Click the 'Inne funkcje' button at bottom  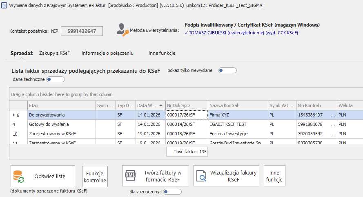click(x=274, y=176)
